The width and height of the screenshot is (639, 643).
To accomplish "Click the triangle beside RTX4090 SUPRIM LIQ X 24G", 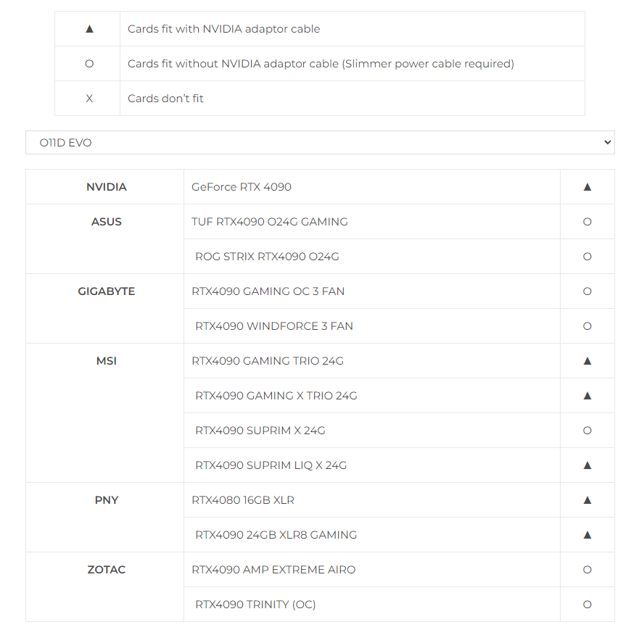I will coord(588,465).
